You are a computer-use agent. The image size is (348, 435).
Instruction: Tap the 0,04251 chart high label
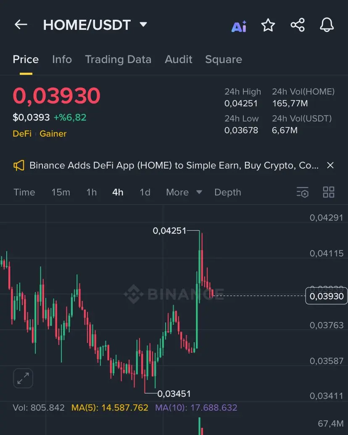pyautogui.click(x=169, y=231)
